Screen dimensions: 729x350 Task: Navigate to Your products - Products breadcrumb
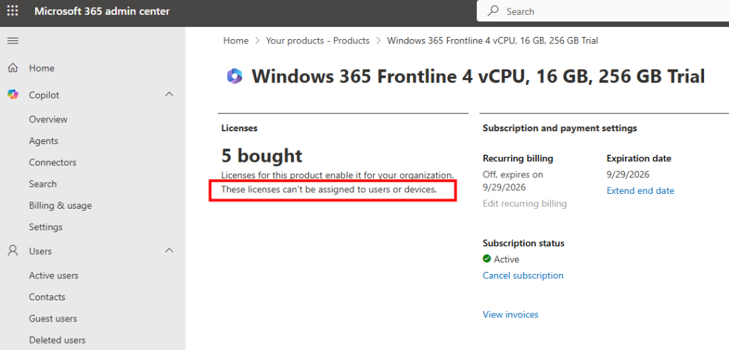(x=318, y=40)
